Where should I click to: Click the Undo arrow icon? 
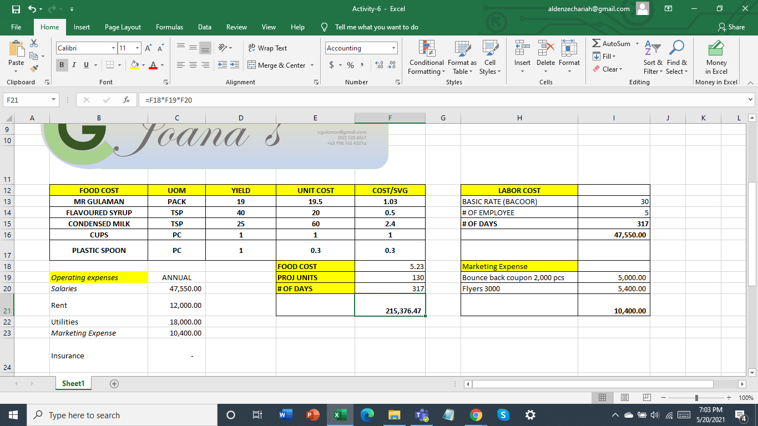(x=32, y=9)
